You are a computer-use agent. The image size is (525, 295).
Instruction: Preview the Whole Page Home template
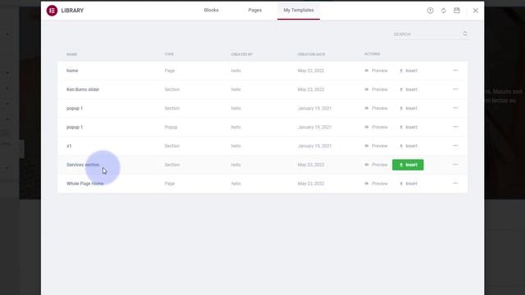coord(376,184)
